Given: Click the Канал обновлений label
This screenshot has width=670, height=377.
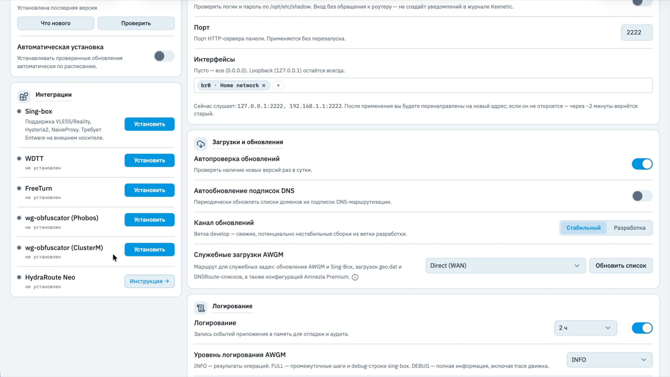Looking at the screenshot, I should point(224,223).
